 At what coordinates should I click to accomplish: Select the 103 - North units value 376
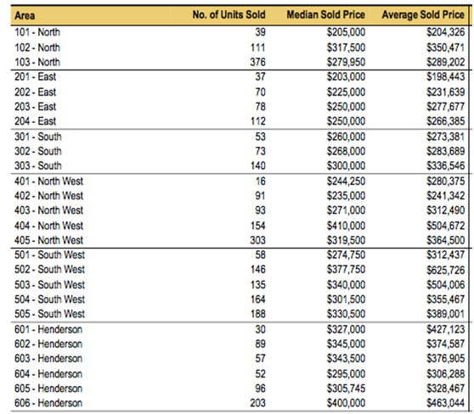(257, 62)
